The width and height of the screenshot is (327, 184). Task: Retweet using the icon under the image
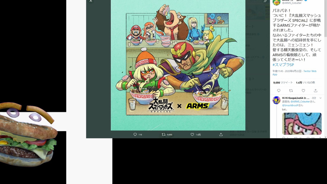(164, 135)
